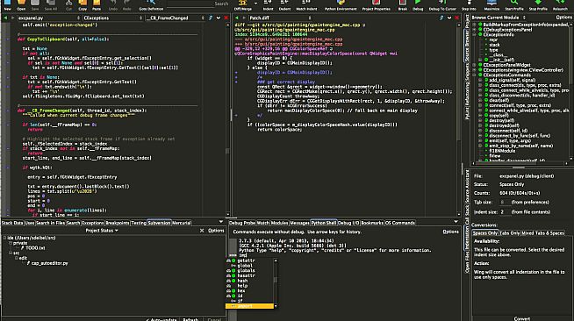
Task: Click the Indent toolbar icon
Action: pyautogui.click(x=268, y=4)
